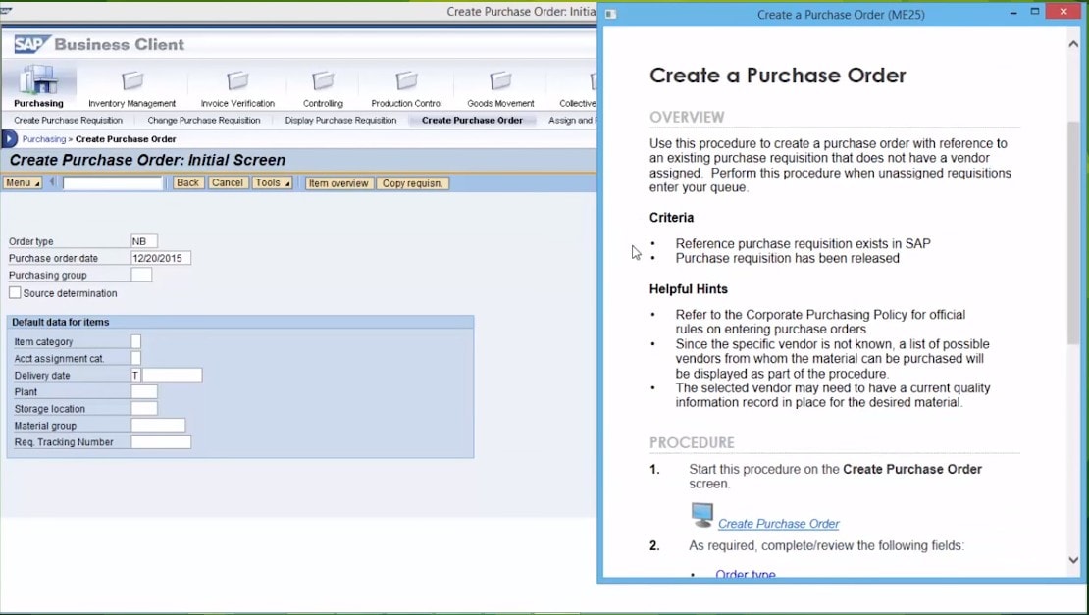Click the Storage location input field
The width and height of the screenshot is (1089, 615).
click(144, 408)
